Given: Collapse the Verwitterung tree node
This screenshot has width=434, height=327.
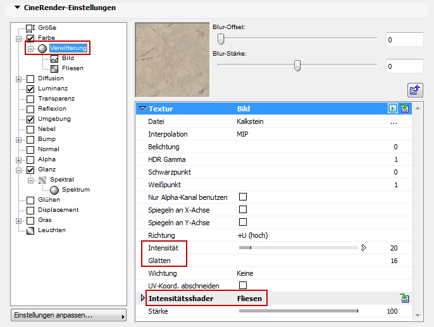Looking at the screenshot, I should (30, 49).
